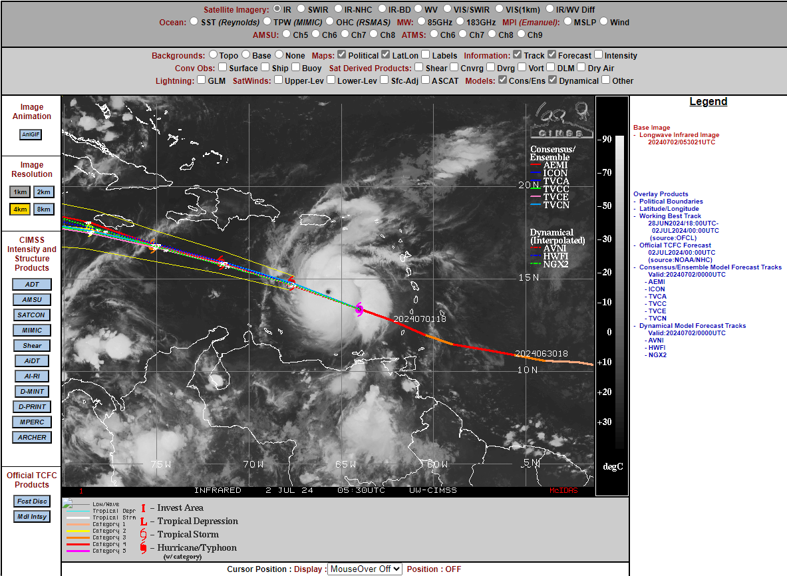Toggle Track information checkbox

pyautogui.click(x=518, y=54)
